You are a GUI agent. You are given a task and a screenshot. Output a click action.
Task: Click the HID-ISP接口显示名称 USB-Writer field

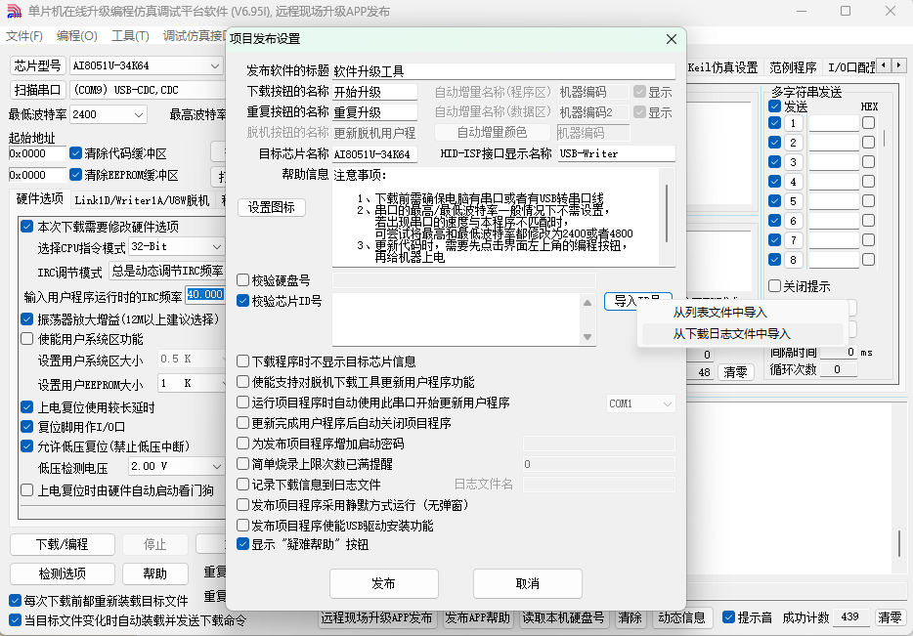click(x=617, y=153)
